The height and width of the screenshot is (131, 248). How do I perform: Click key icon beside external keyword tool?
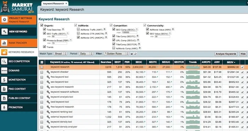(48, 117)
